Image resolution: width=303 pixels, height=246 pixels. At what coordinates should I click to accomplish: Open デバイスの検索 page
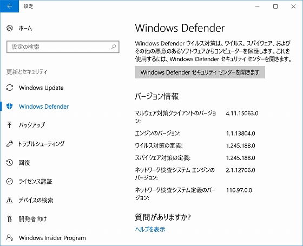(x=36, y=200)
